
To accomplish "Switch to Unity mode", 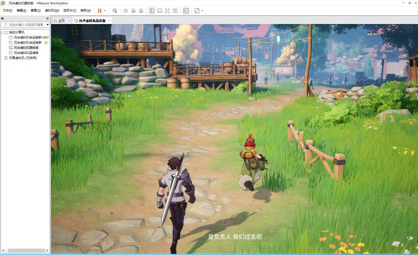I will [x=175, y=11].
